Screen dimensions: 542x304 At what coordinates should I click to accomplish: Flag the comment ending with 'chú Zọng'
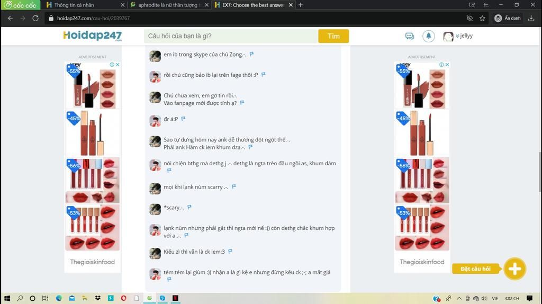pos(252,54)
